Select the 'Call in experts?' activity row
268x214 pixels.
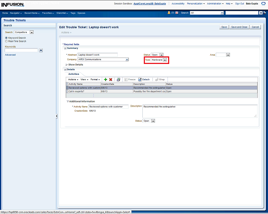(84, 91)
